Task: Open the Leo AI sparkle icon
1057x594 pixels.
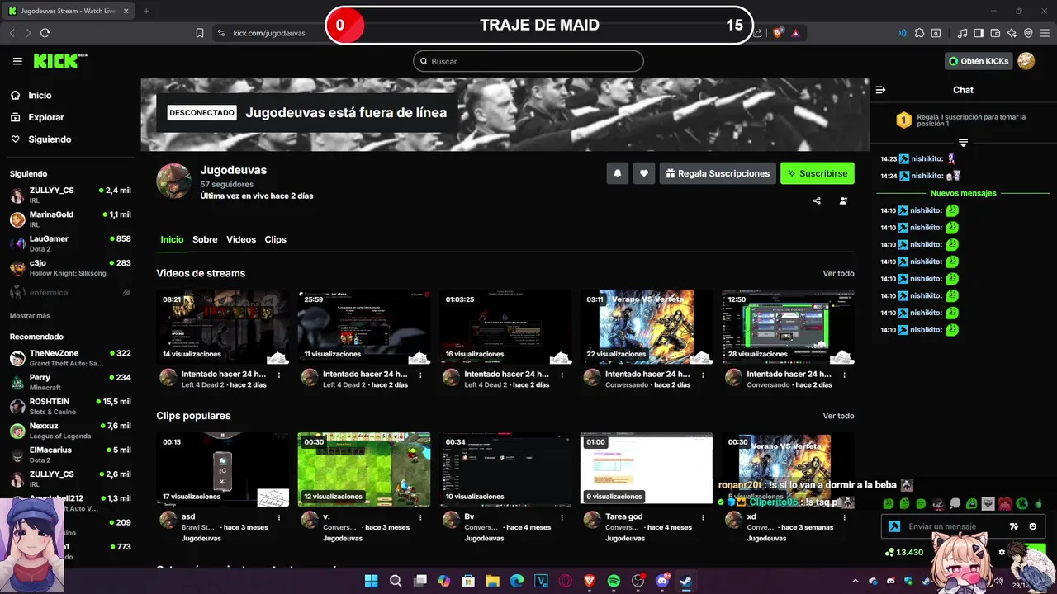Action: click(1012, 33)
